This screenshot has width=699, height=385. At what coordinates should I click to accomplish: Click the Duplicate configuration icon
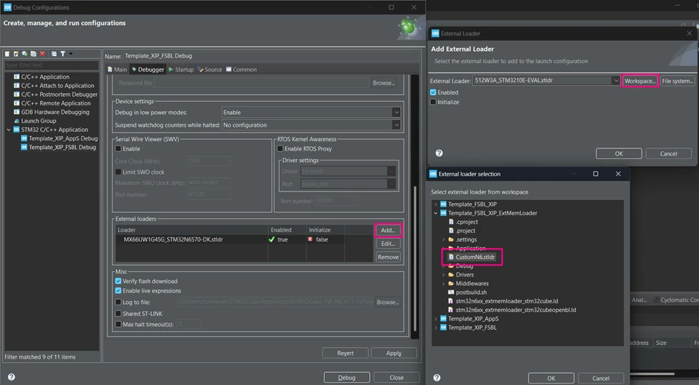(34, 54)
